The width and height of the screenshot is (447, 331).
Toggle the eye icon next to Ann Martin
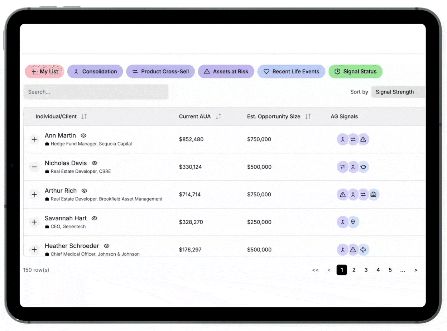coord(83,136)
